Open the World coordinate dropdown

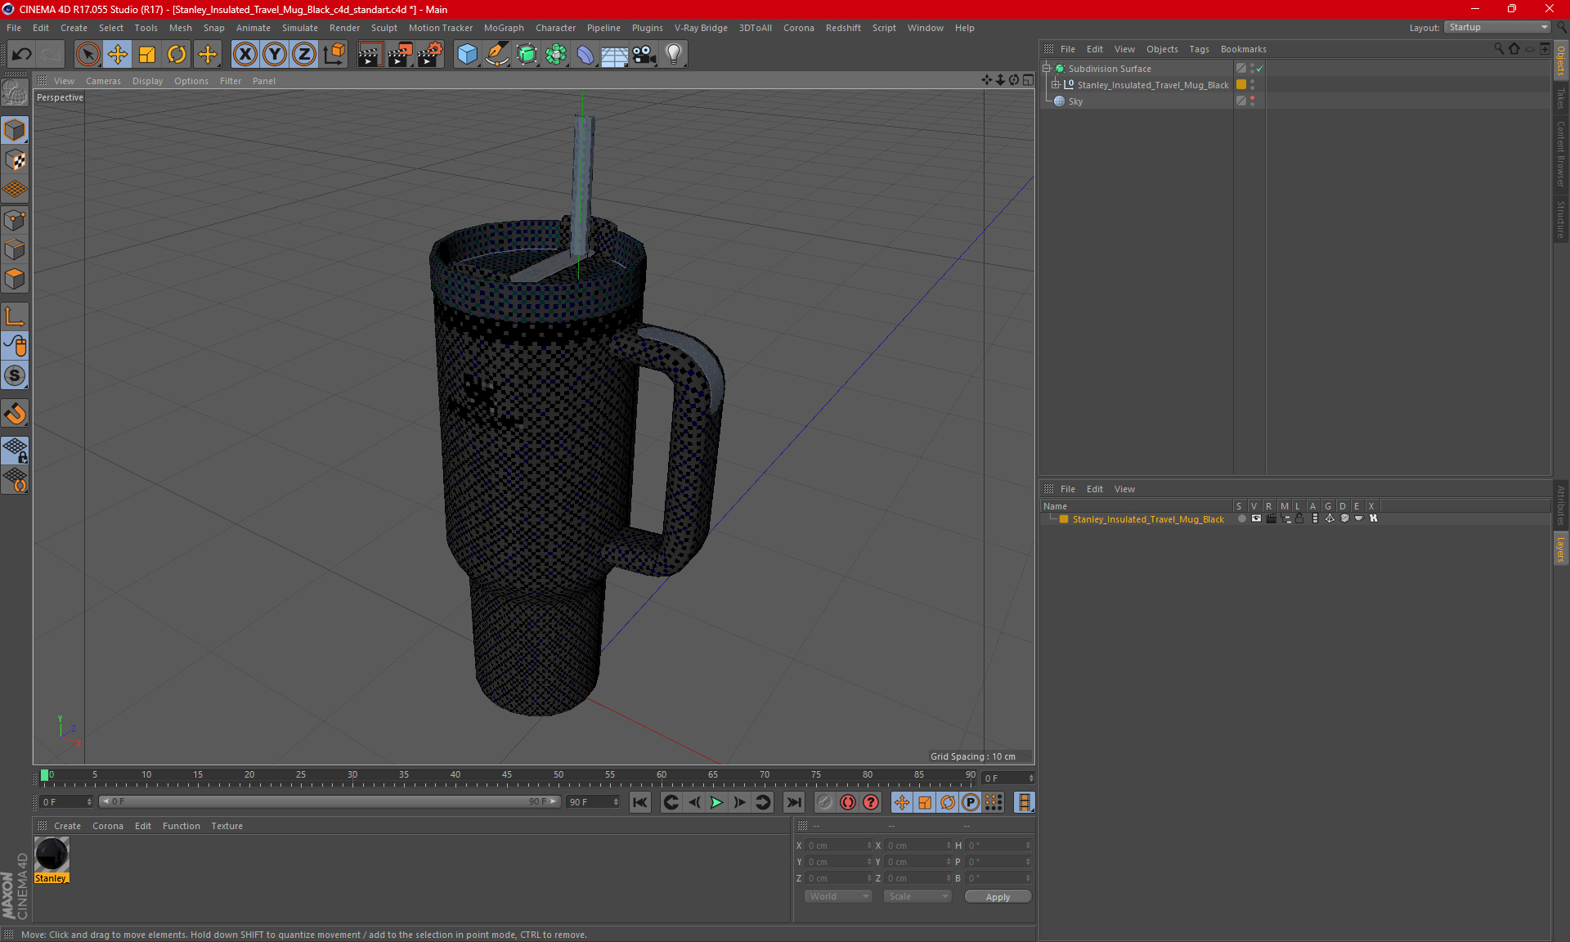click(x=838, y=897)
